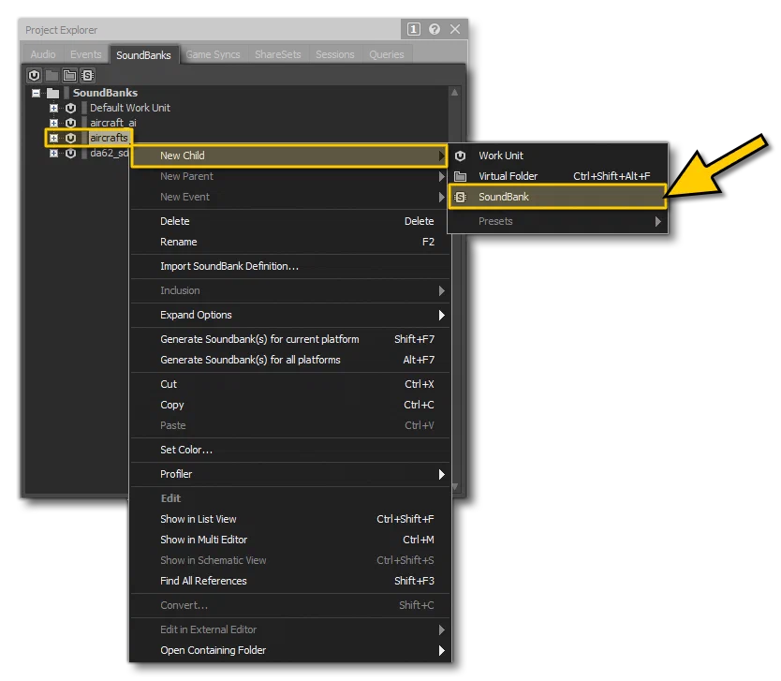Generate Soundbank(s) for all platforms

click(290, 361)
